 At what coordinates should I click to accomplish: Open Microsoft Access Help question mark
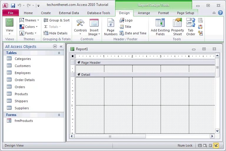click(220, 13)
